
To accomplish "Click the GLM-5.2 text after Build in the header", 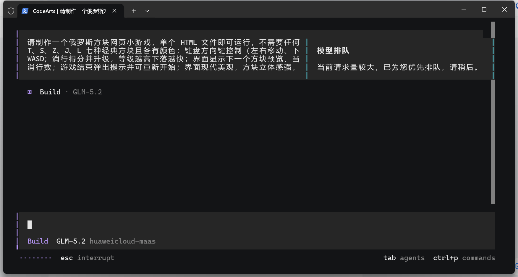I will pyautogui.click(x=87, y=92).
